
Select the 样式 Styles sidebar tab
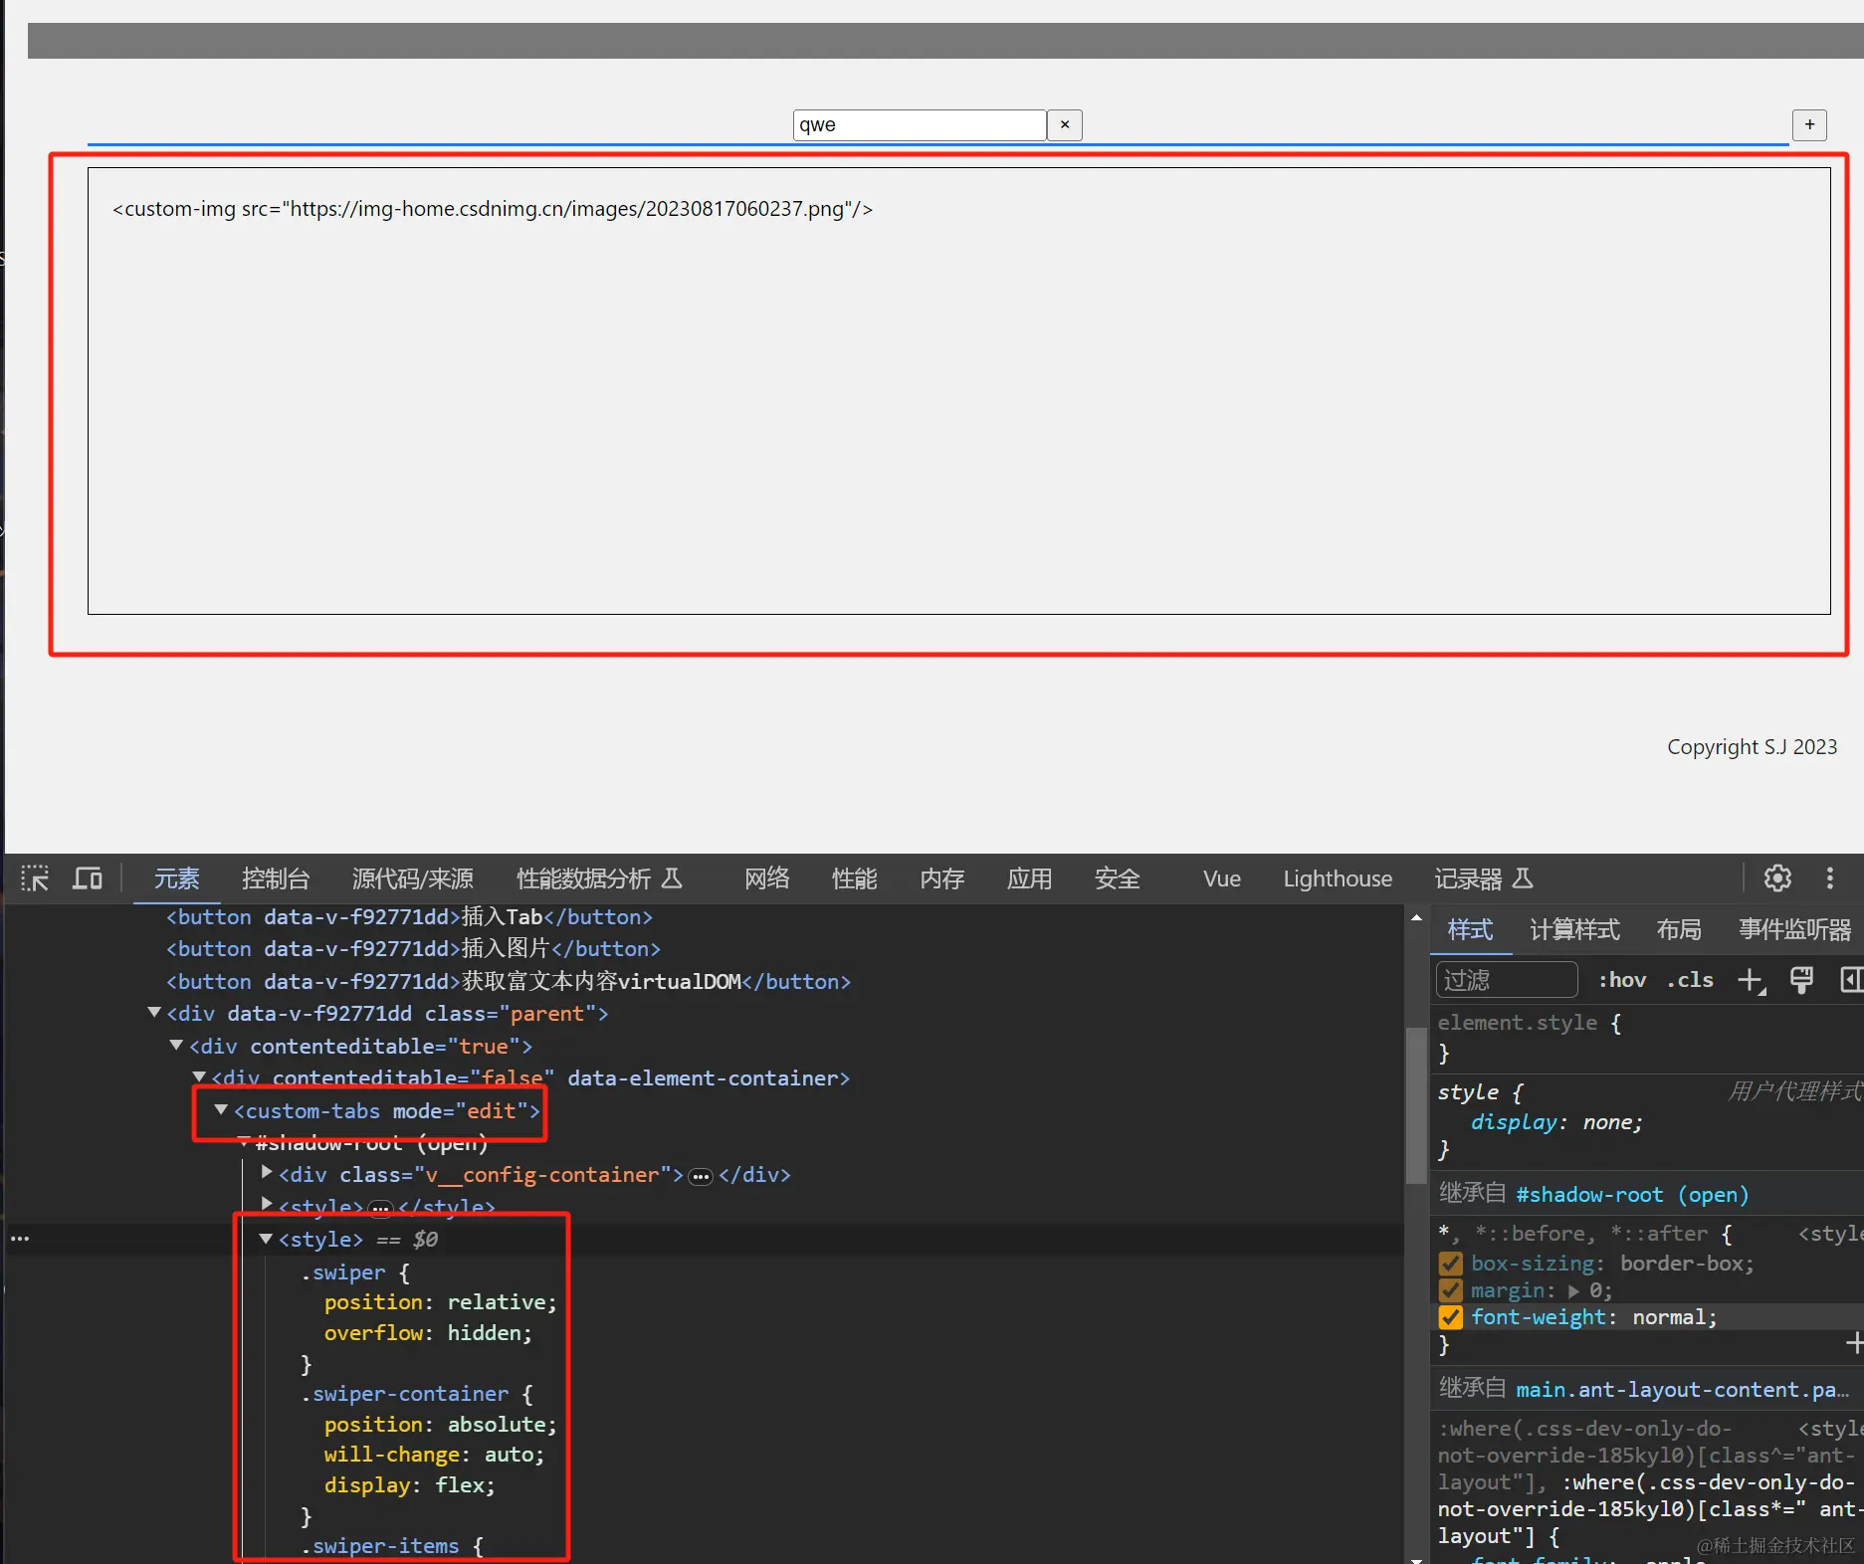coord(1470,930)
